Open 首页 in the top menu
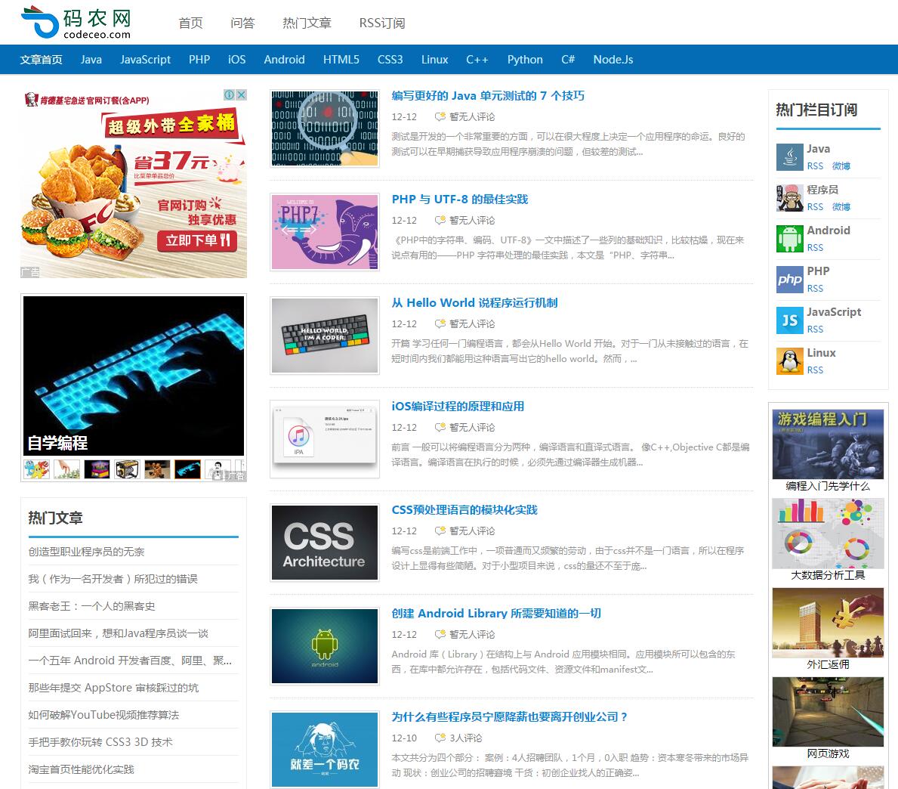898x789 pixels. [191, 23]
